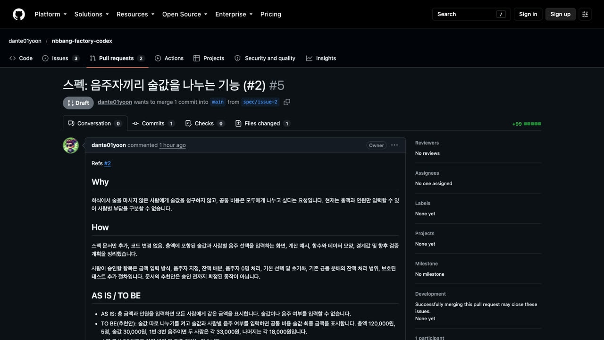Open the Enterprise dropdown menu
Screen dimensions: 604x340
pyautogui.click(x=234, y=14)
